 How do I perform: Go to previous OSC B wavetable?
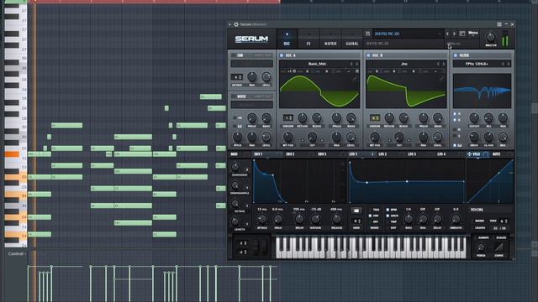pos(438,64)
